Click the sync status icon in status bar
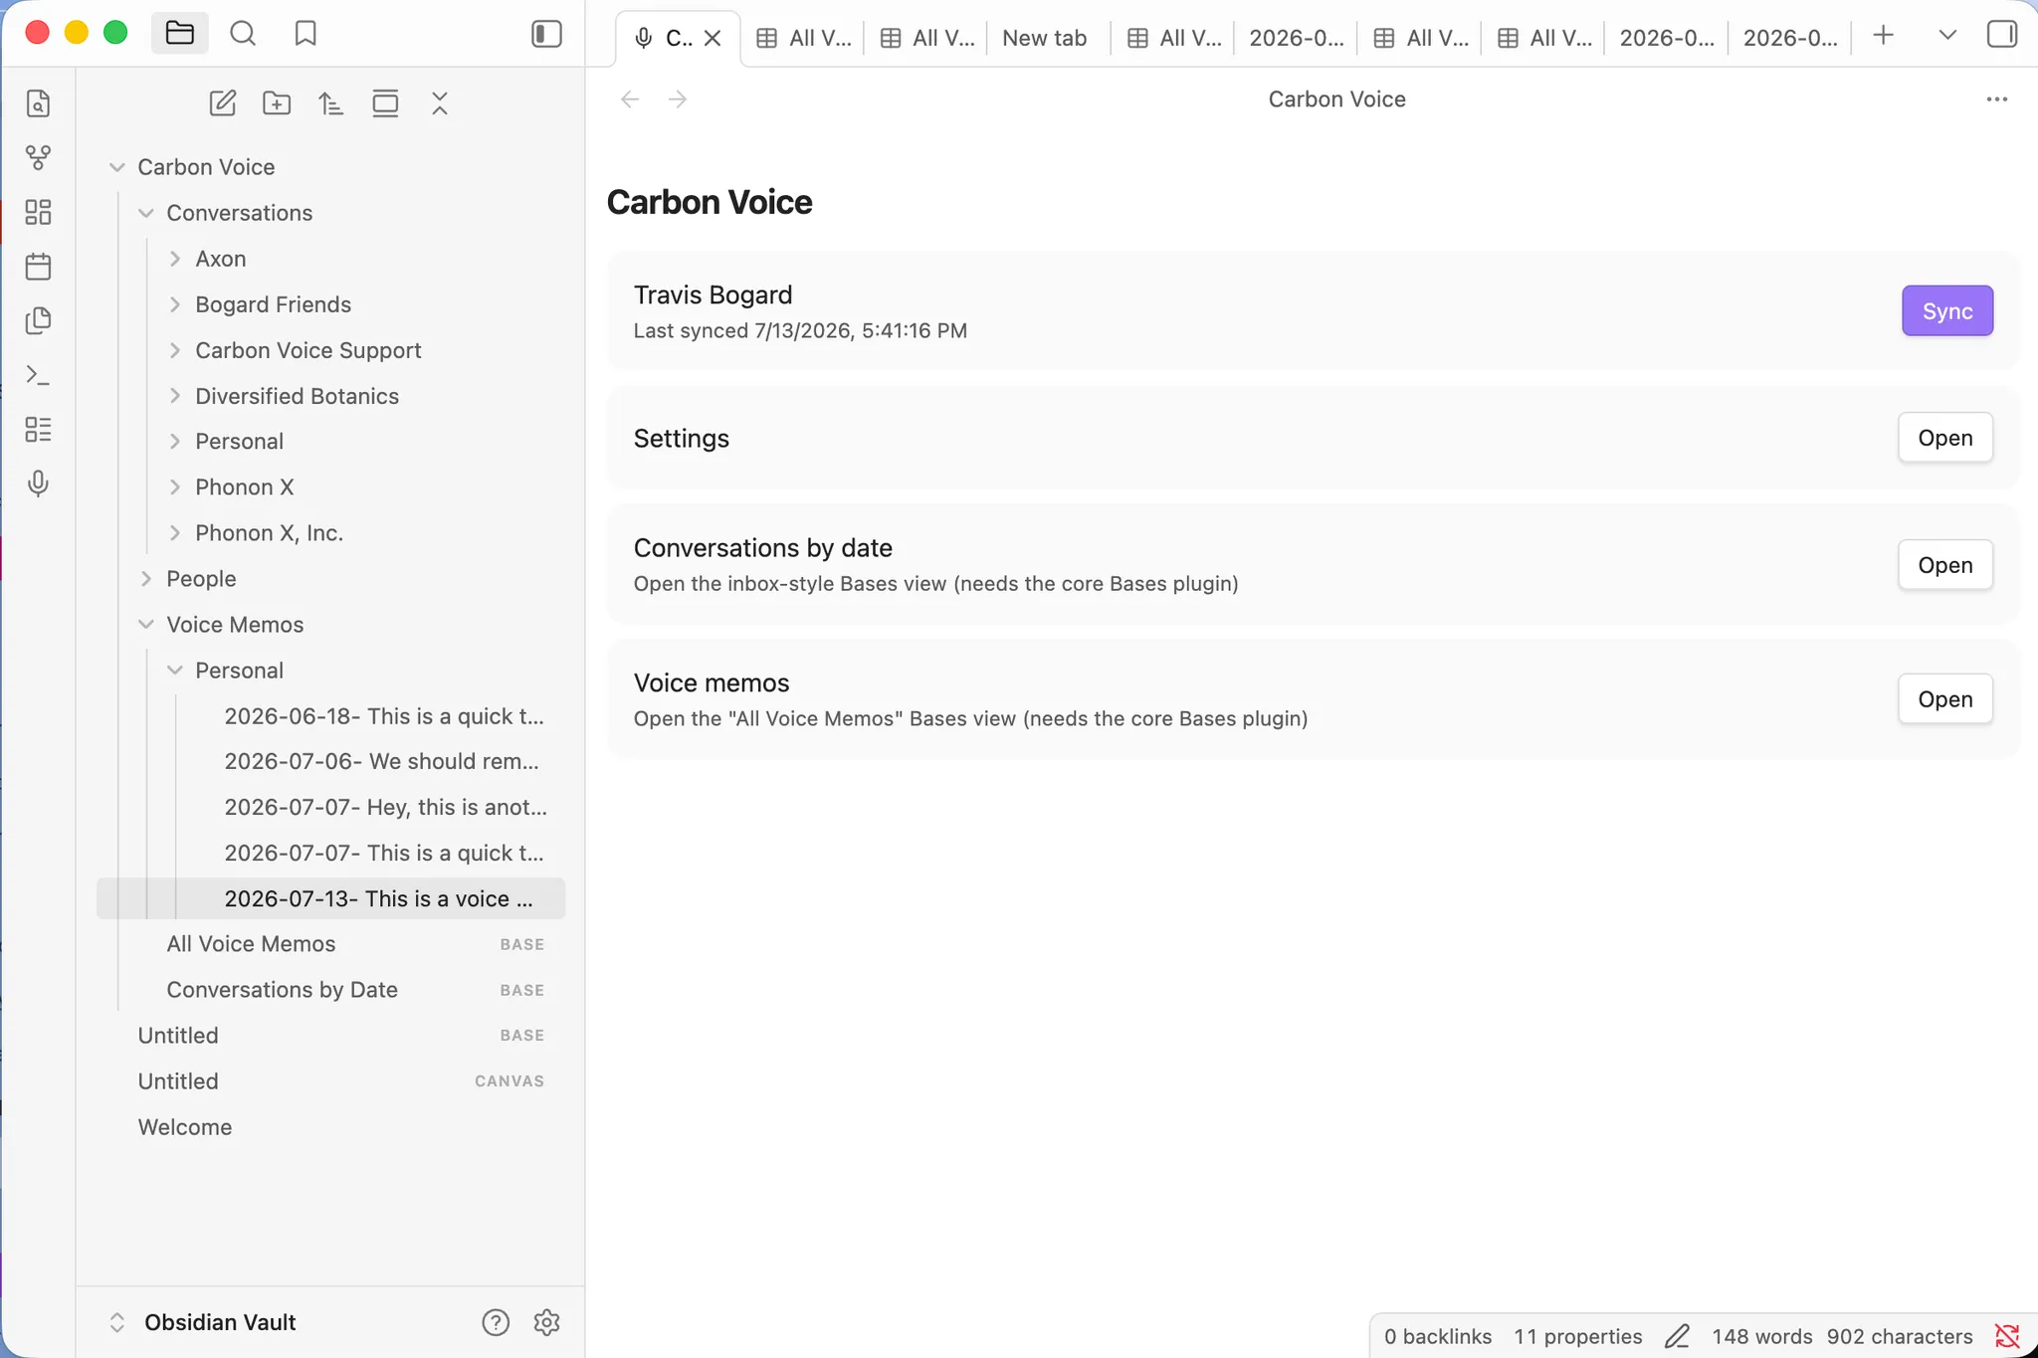This screenshot has width=2038, height=1358. pos(2007,1336)
